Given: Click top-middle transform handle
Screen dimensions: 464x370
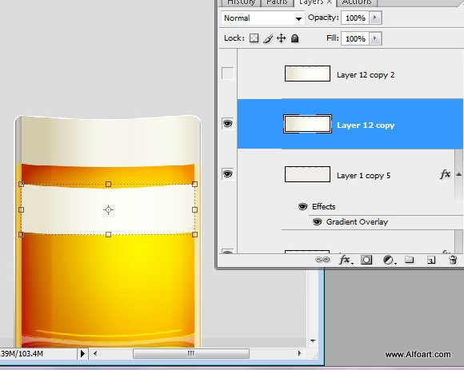Looking at the screenshot, I should 108,184.
